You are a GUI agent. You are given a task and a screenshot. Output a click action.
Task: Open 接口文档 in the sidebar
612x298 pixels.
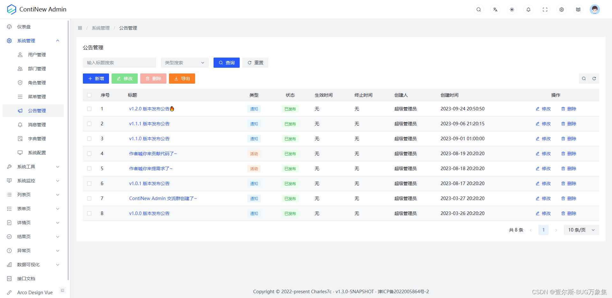(33, 279)
